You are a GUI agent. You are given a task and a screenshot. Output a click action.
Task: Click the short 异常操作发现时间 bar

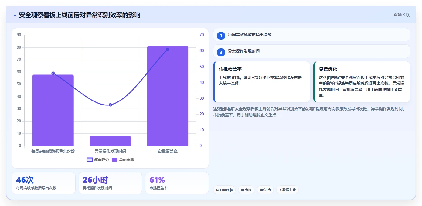pos(110,141)
